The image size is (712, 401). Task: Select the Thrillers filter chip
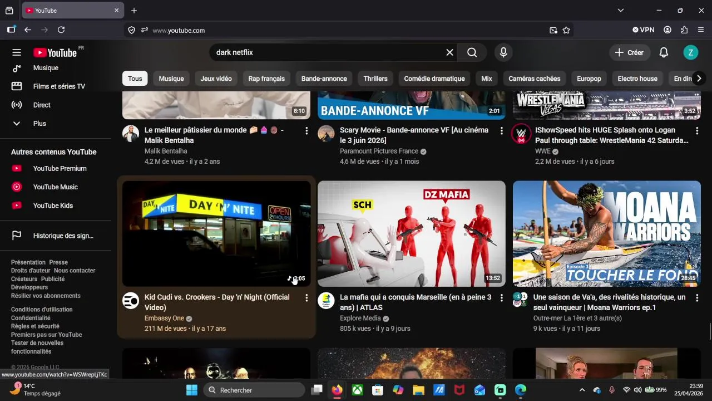tap(375, 79)
